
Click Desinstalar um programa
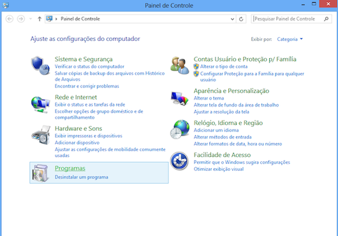[82, 177]
